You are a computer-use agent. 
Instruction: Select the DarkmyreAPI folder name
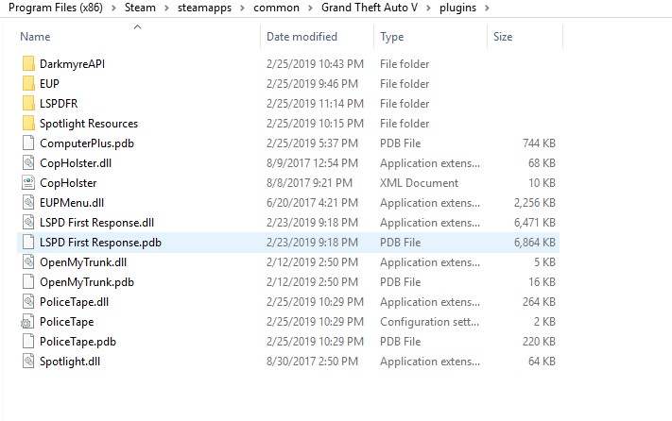tap(73, 64)
